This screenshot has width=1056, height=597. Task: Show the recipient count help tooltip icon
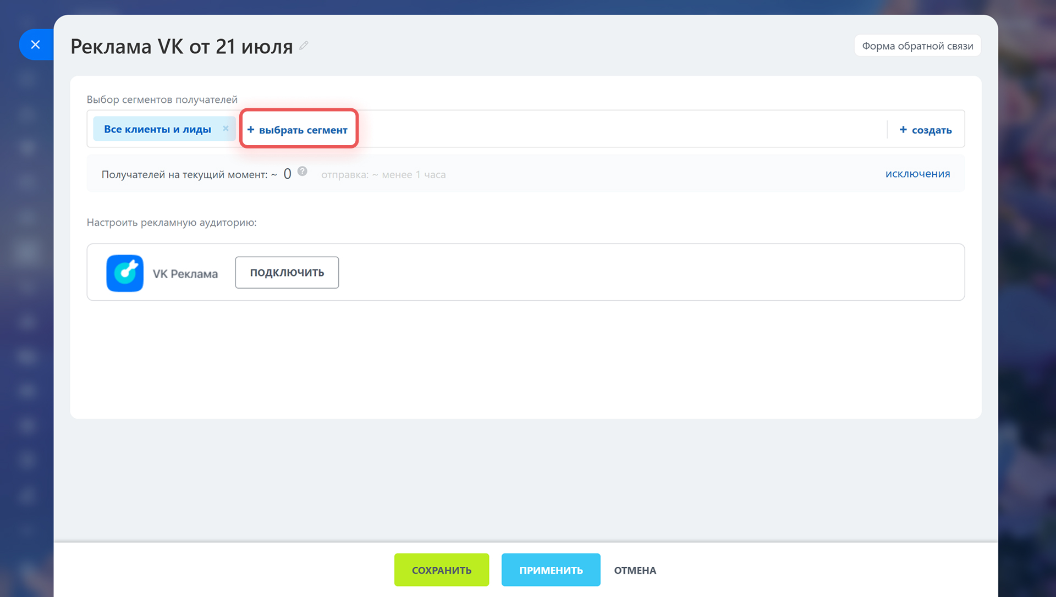pos(302,171)
